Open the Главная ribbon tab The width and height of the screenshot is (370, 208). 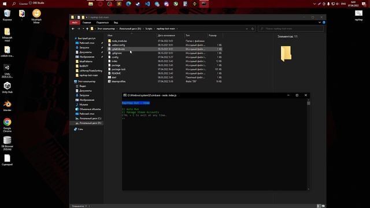point(87,23)
